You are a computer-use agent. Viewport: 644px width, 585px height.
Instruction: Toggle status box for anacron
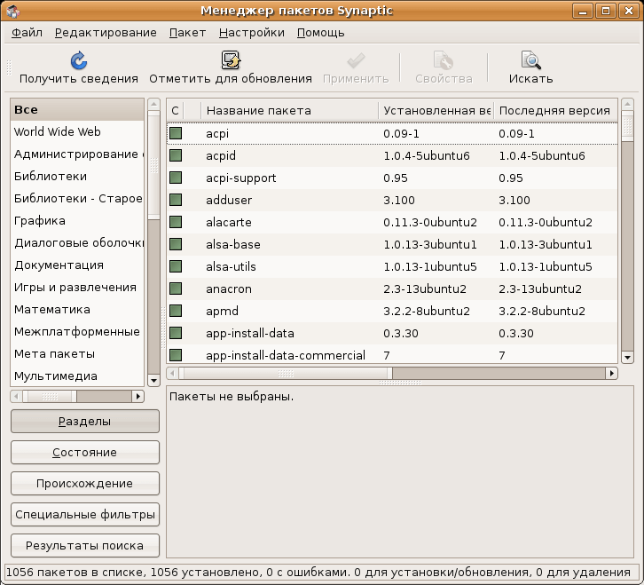pyautogui.click(x=176, y=289)
